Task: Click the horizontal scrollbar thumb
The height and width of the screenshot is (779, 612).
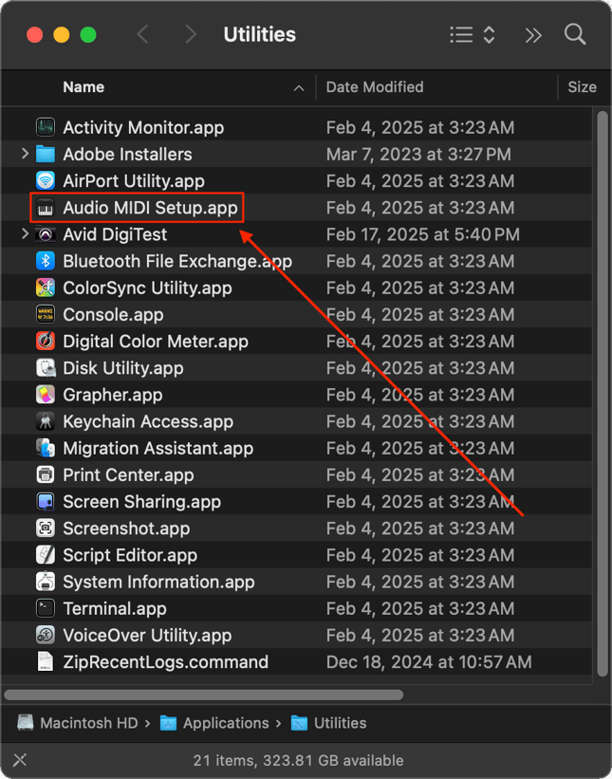Action: click(203, 694)
